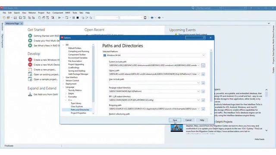
Task: Click the Cancel button in Options dialog
Action: (x=188, y=120)
